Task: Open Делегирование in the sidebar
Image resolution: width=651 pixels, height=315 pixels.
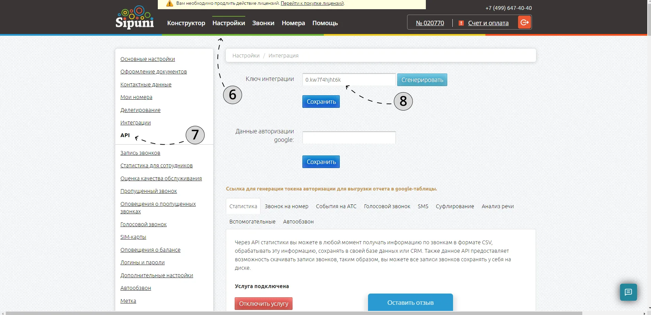Action: 140,110
